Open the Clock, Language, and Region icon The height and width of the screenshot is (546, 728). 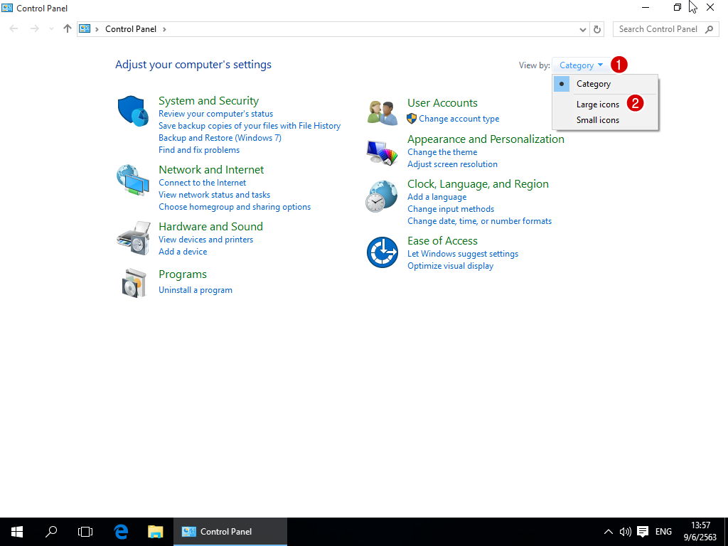[x=382, y=196]
